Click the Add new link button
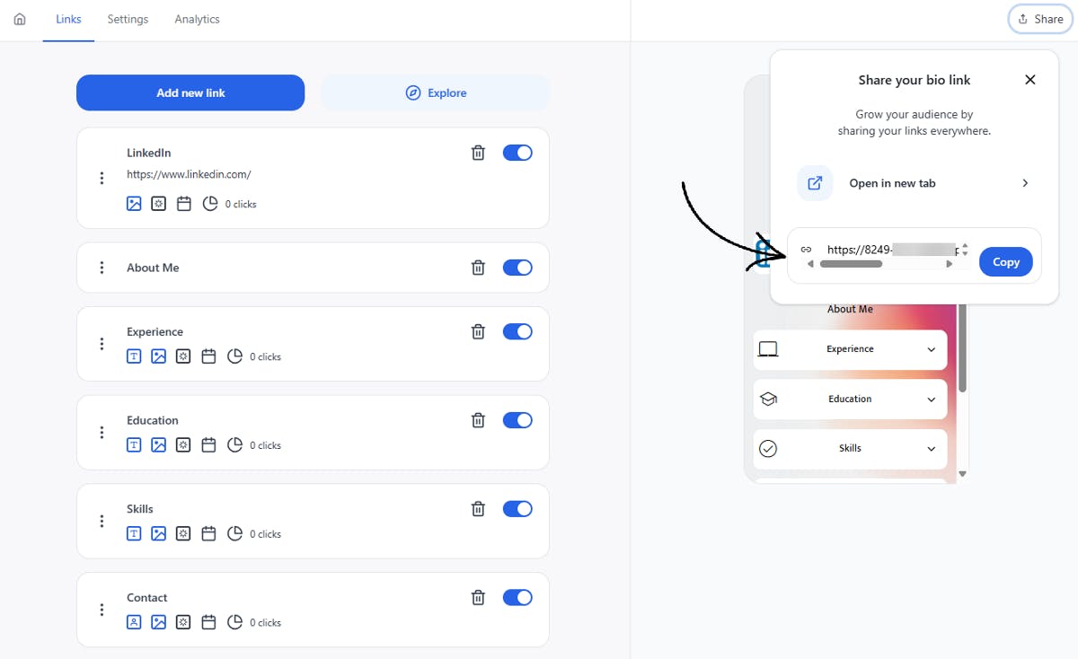 point(190,92)
